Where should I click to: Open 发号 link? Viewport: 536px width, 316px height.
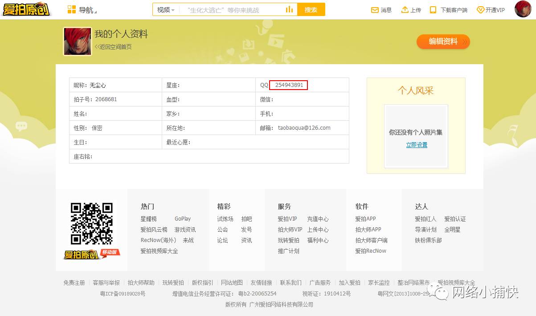(x=247, y=230)
